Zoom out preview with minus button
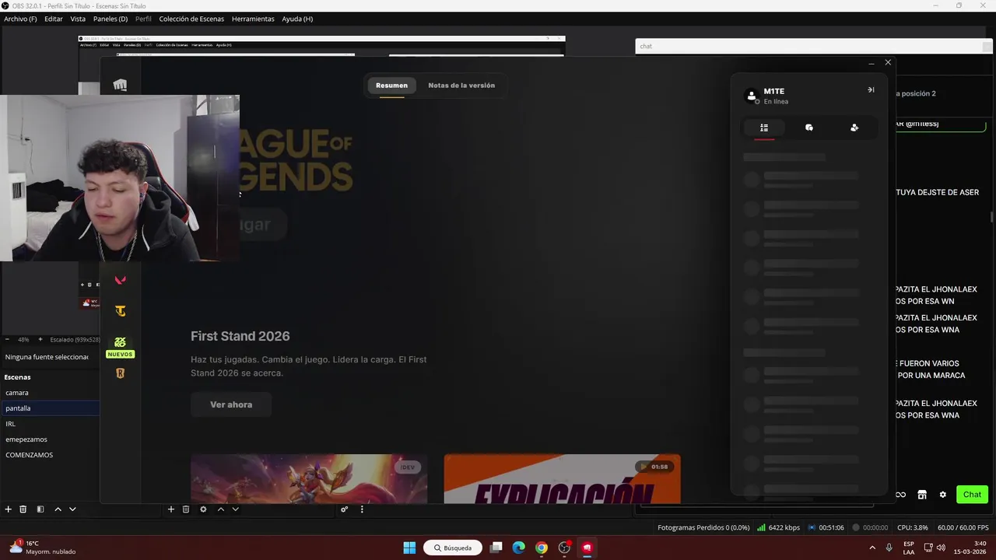Viewport: 996px width, 560px height. click(7, 339)
